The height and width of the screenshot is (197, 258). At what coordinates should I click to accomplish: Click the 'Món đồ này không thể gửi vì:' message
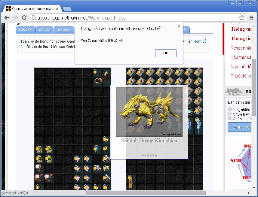[102, 41]
